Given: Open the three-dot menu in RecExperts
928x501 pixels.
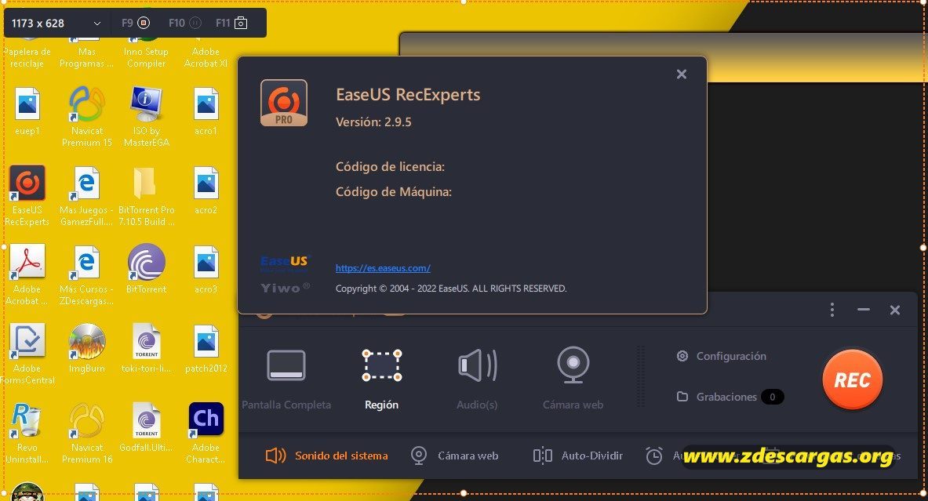Looking at the screenshot, I should pyautogui.click(x=832, y=310).
